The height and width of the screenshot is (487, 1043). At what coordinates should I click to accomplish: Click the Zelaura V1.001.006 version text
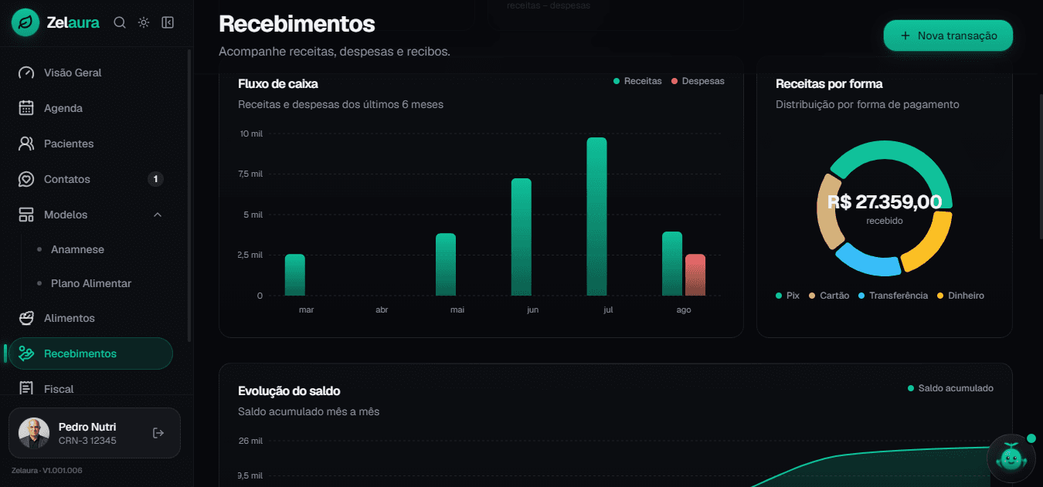click(x=47, y=470)
